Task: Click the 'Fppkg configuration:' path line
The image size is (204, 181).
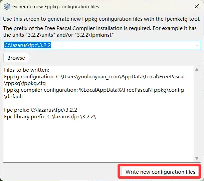Action: pyautogui.click(x=94, y=77)
